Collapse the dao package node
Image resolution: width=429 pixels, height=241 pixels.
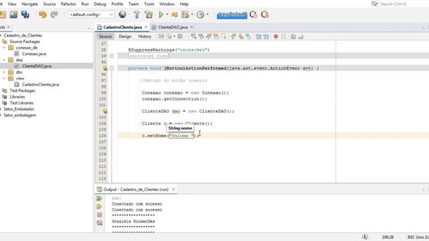[x=4, y=60]
